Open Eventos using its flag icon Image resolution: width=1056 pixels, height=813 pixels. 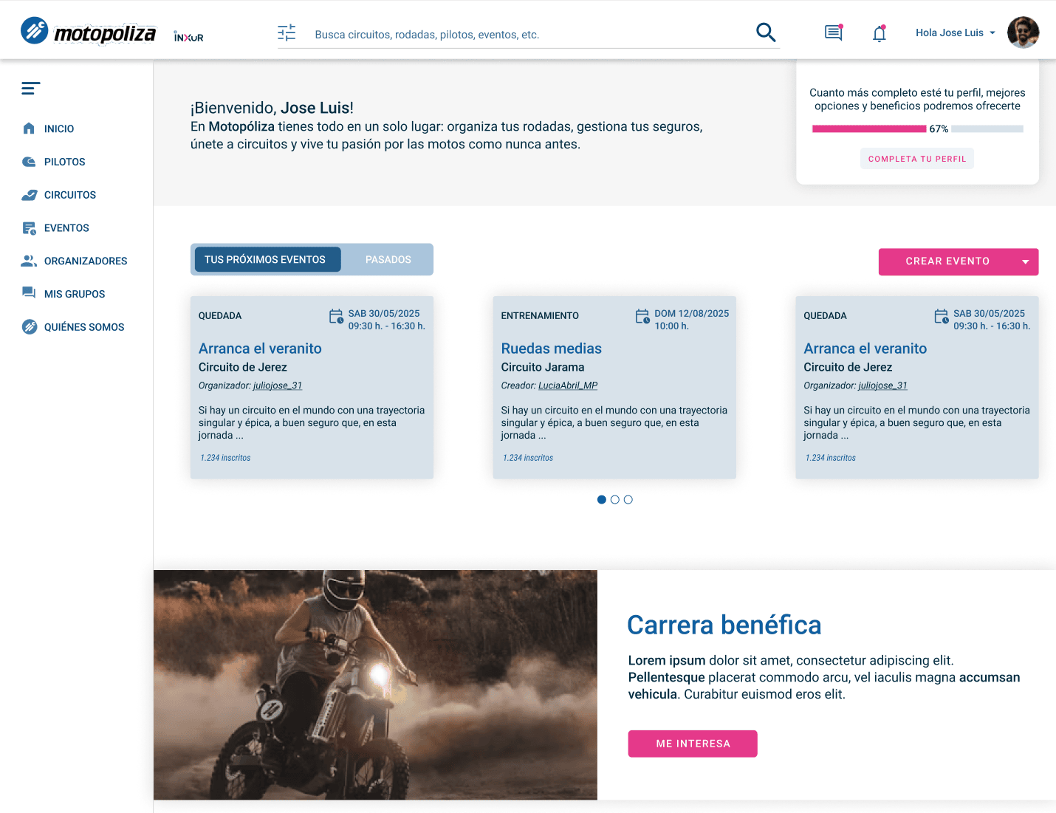tap(28, 227)
